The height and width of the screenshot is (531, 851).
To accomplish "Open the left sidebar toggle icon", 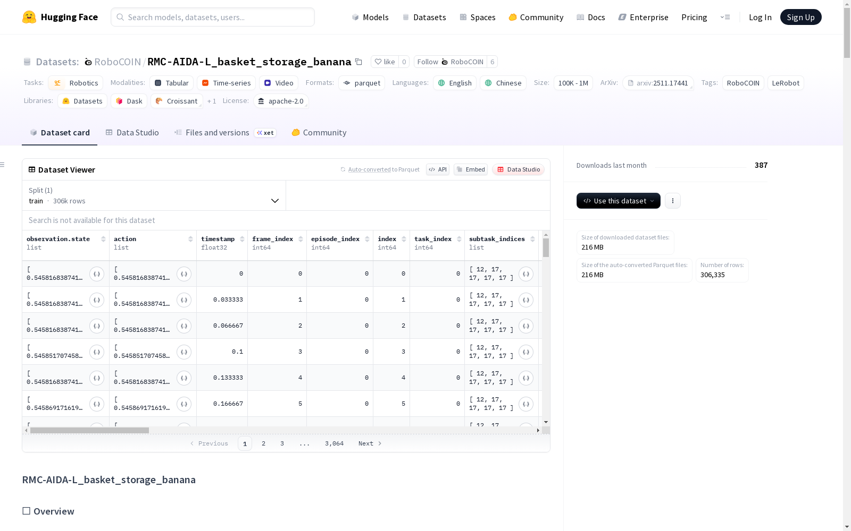I will (x=3, y=165).
